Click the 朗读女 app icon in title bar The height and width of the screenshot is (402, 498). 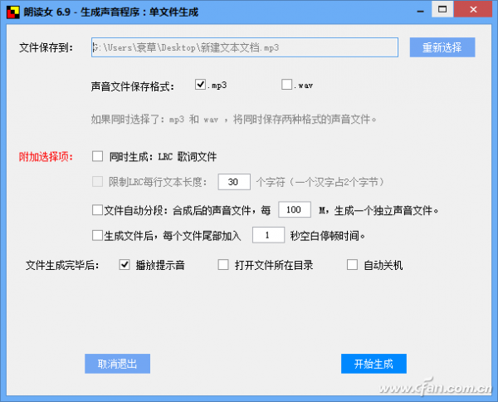[13, 12]
